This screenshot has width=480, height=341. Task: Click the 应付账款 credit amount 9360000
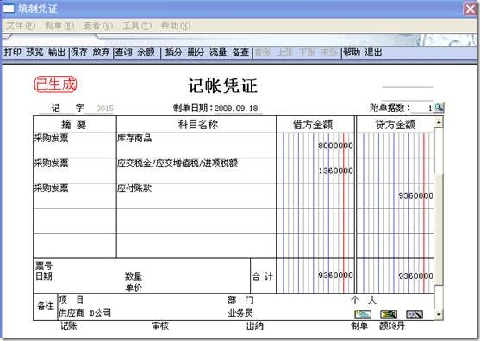tap(415, 195)
